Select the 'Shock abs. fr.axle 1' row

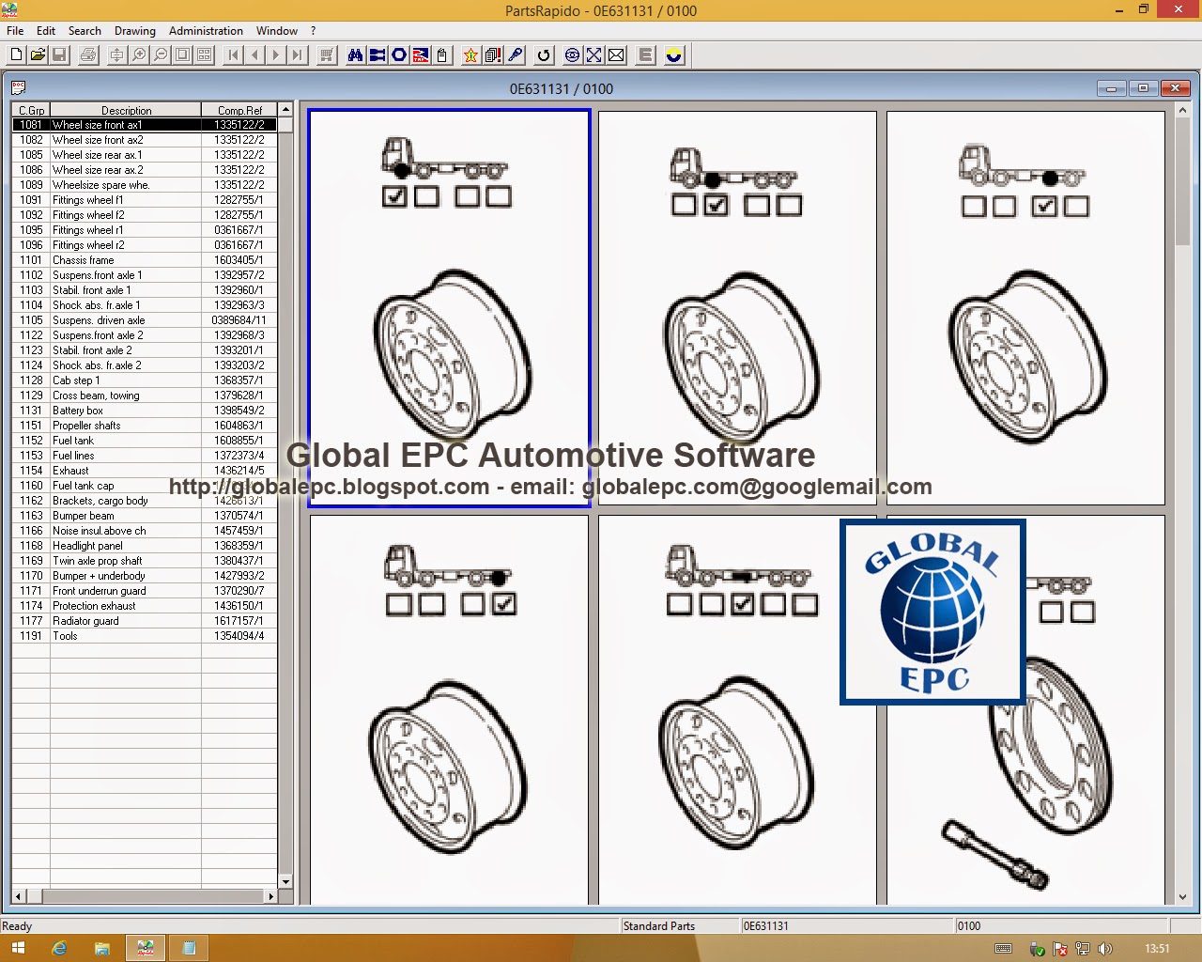(x=145, y=305)
